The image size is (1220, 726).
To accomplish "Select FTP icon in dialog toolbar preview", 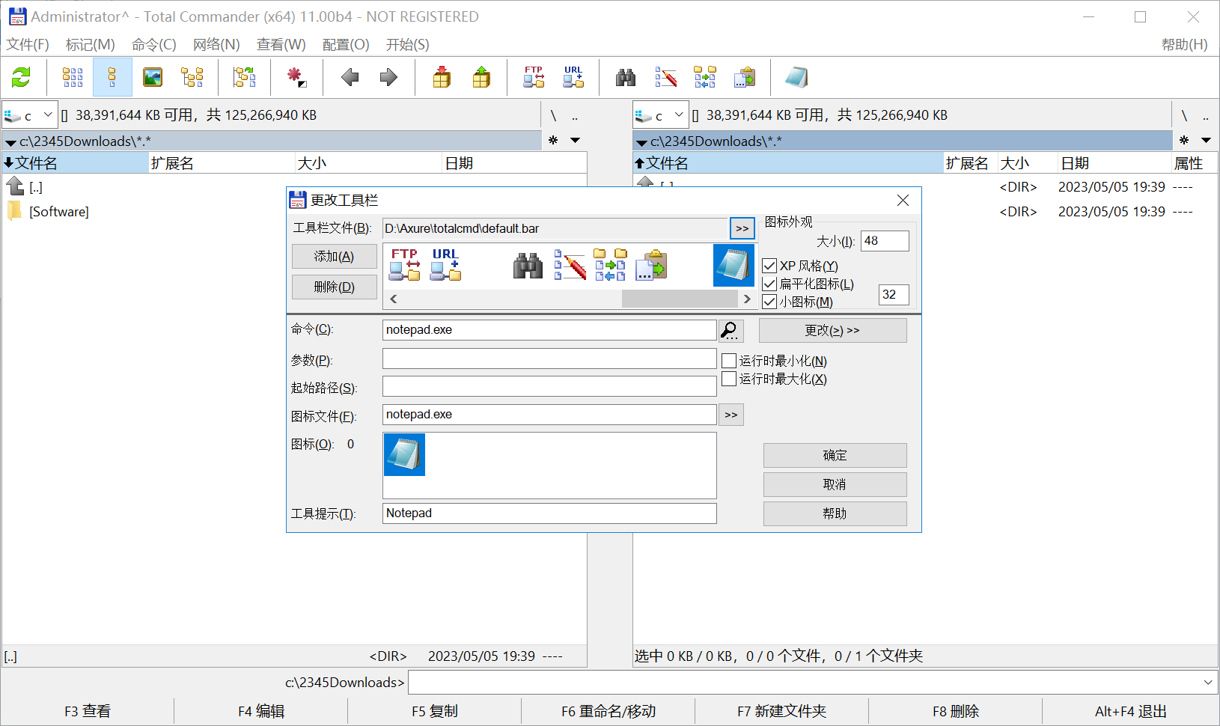I will pos(404,265).
